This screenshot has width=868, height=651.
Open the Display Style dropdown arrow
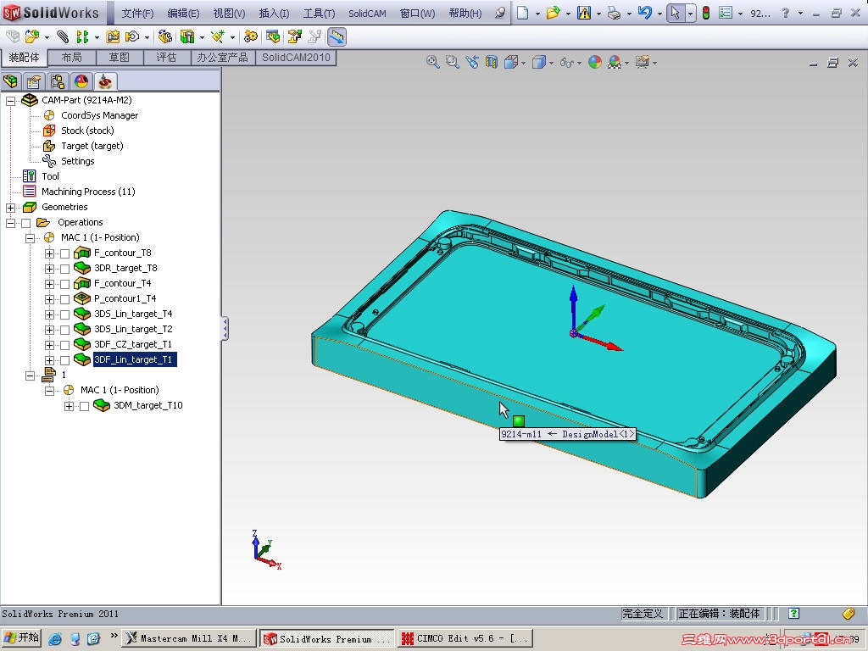coord(552,62)
